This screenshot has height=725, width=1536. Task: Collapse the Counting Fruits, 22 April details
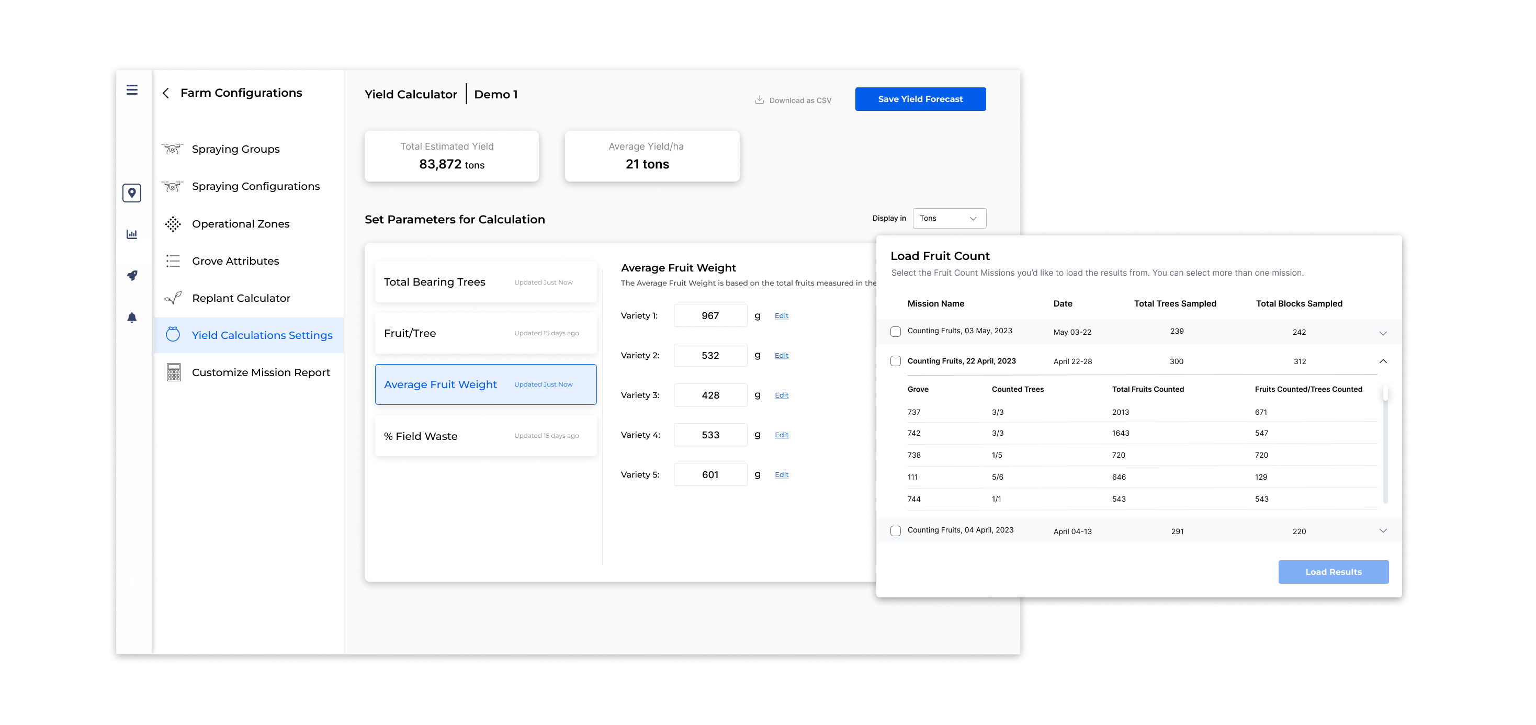pyautogui.click(x=1383, y=361)
